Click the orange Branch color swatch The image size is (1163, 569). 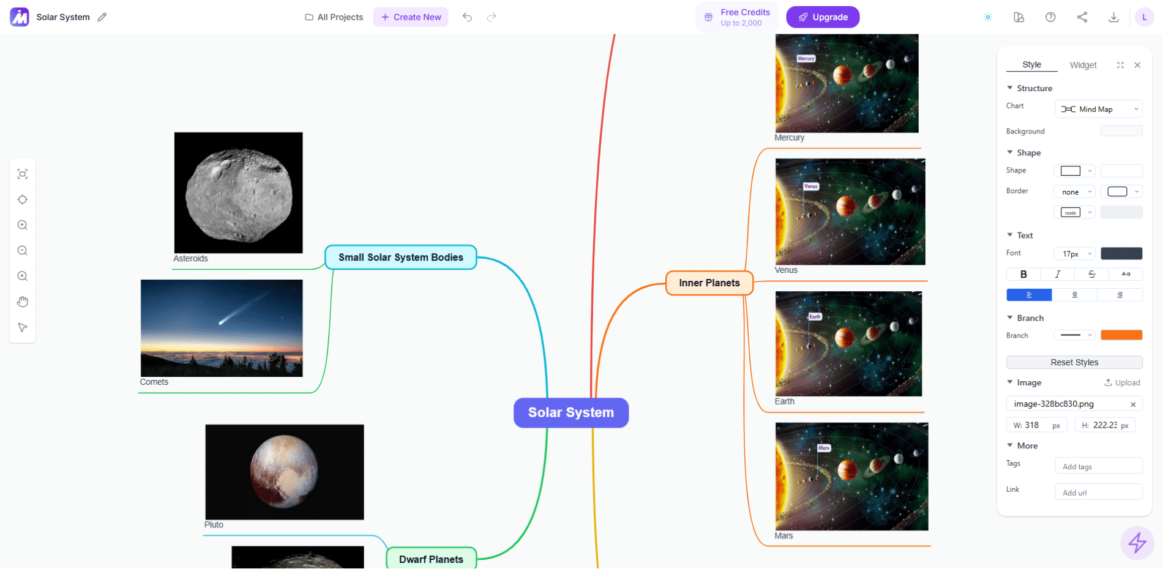click(x=1121, y=335)
